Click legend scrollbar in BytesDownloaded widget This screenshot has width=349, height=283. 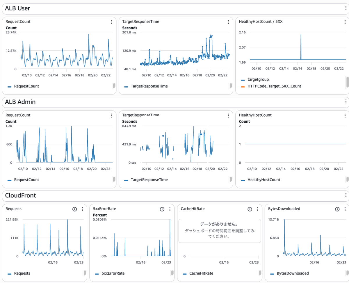[x=347, y=273]
